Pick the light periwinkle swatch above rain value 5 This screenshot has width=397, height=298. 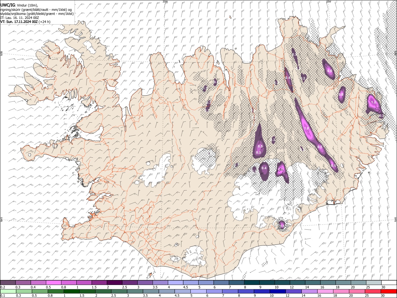click(198, 291)
